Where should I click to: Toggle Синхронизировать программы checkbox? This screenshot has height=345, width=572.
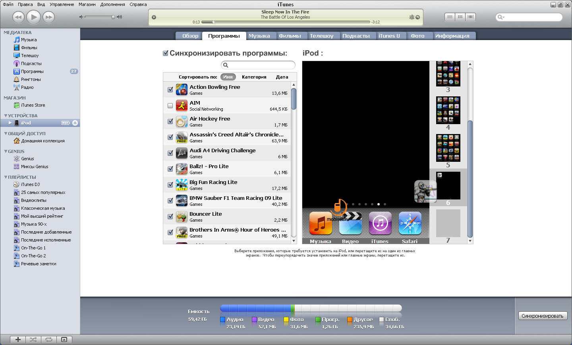click(166, 53)
